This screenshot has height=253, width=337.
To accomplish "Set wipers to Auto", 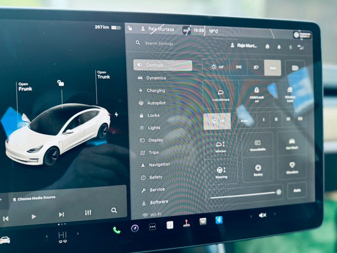I will click(x=244, y=121).
